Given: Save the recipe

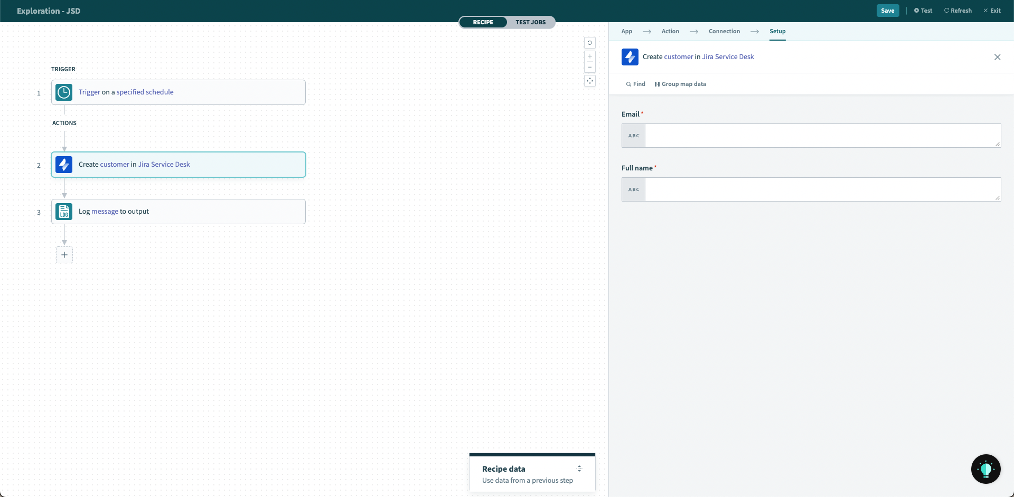Looking at the screenshot, I should (x=888, y=11).
